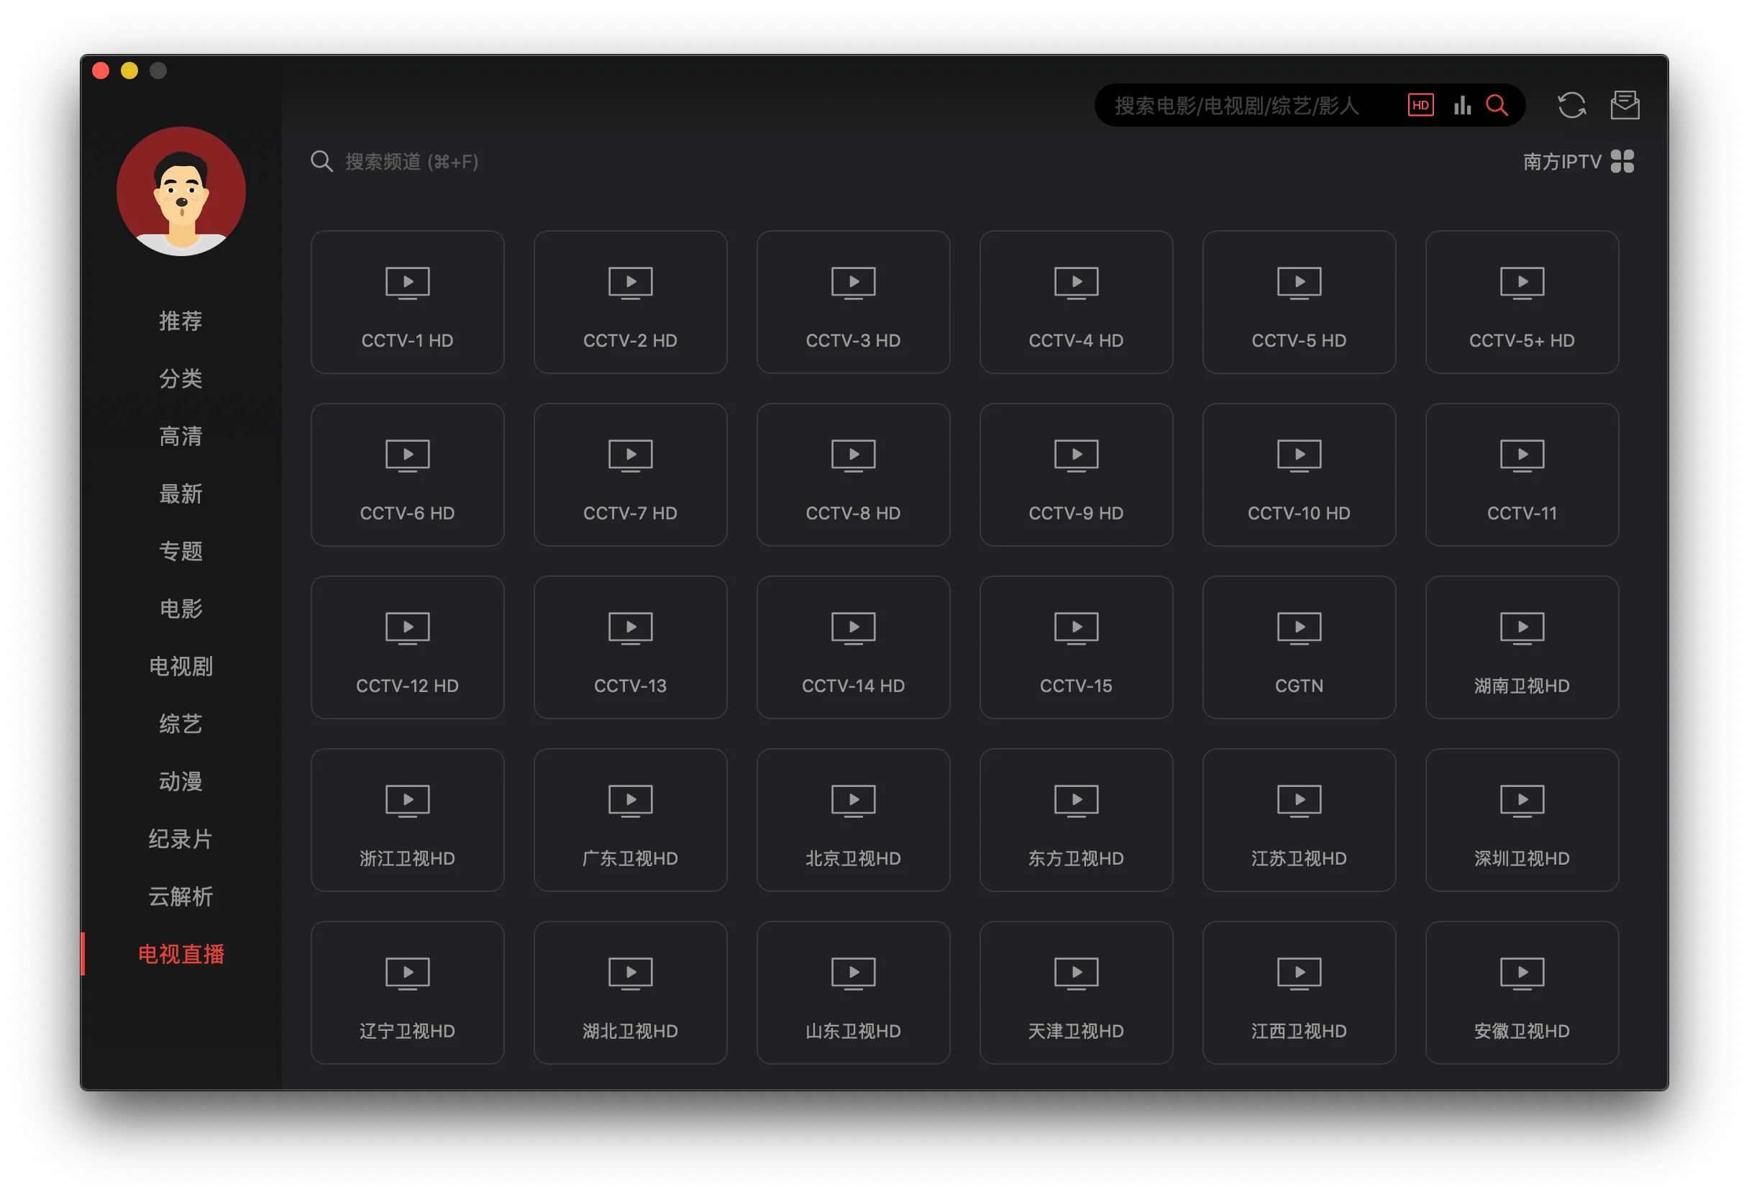Open the 电影 sidebar section

(x=181, y=609)
